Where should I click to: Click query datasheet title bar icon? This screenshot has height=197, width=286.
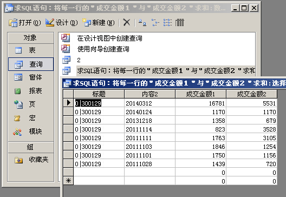pos(67,84)
